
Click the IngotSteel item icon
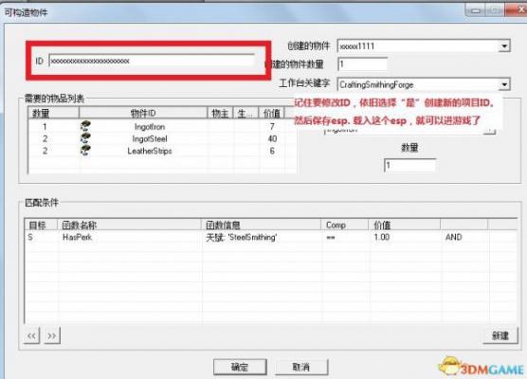click(x=85, y=138)
